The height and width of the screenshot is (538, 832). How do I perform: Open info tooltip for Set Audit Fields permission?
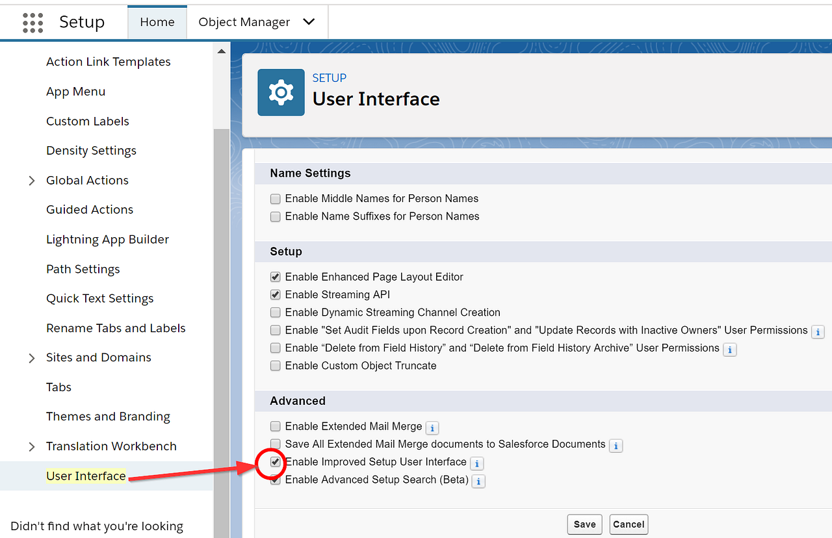[x=818, y=331]
